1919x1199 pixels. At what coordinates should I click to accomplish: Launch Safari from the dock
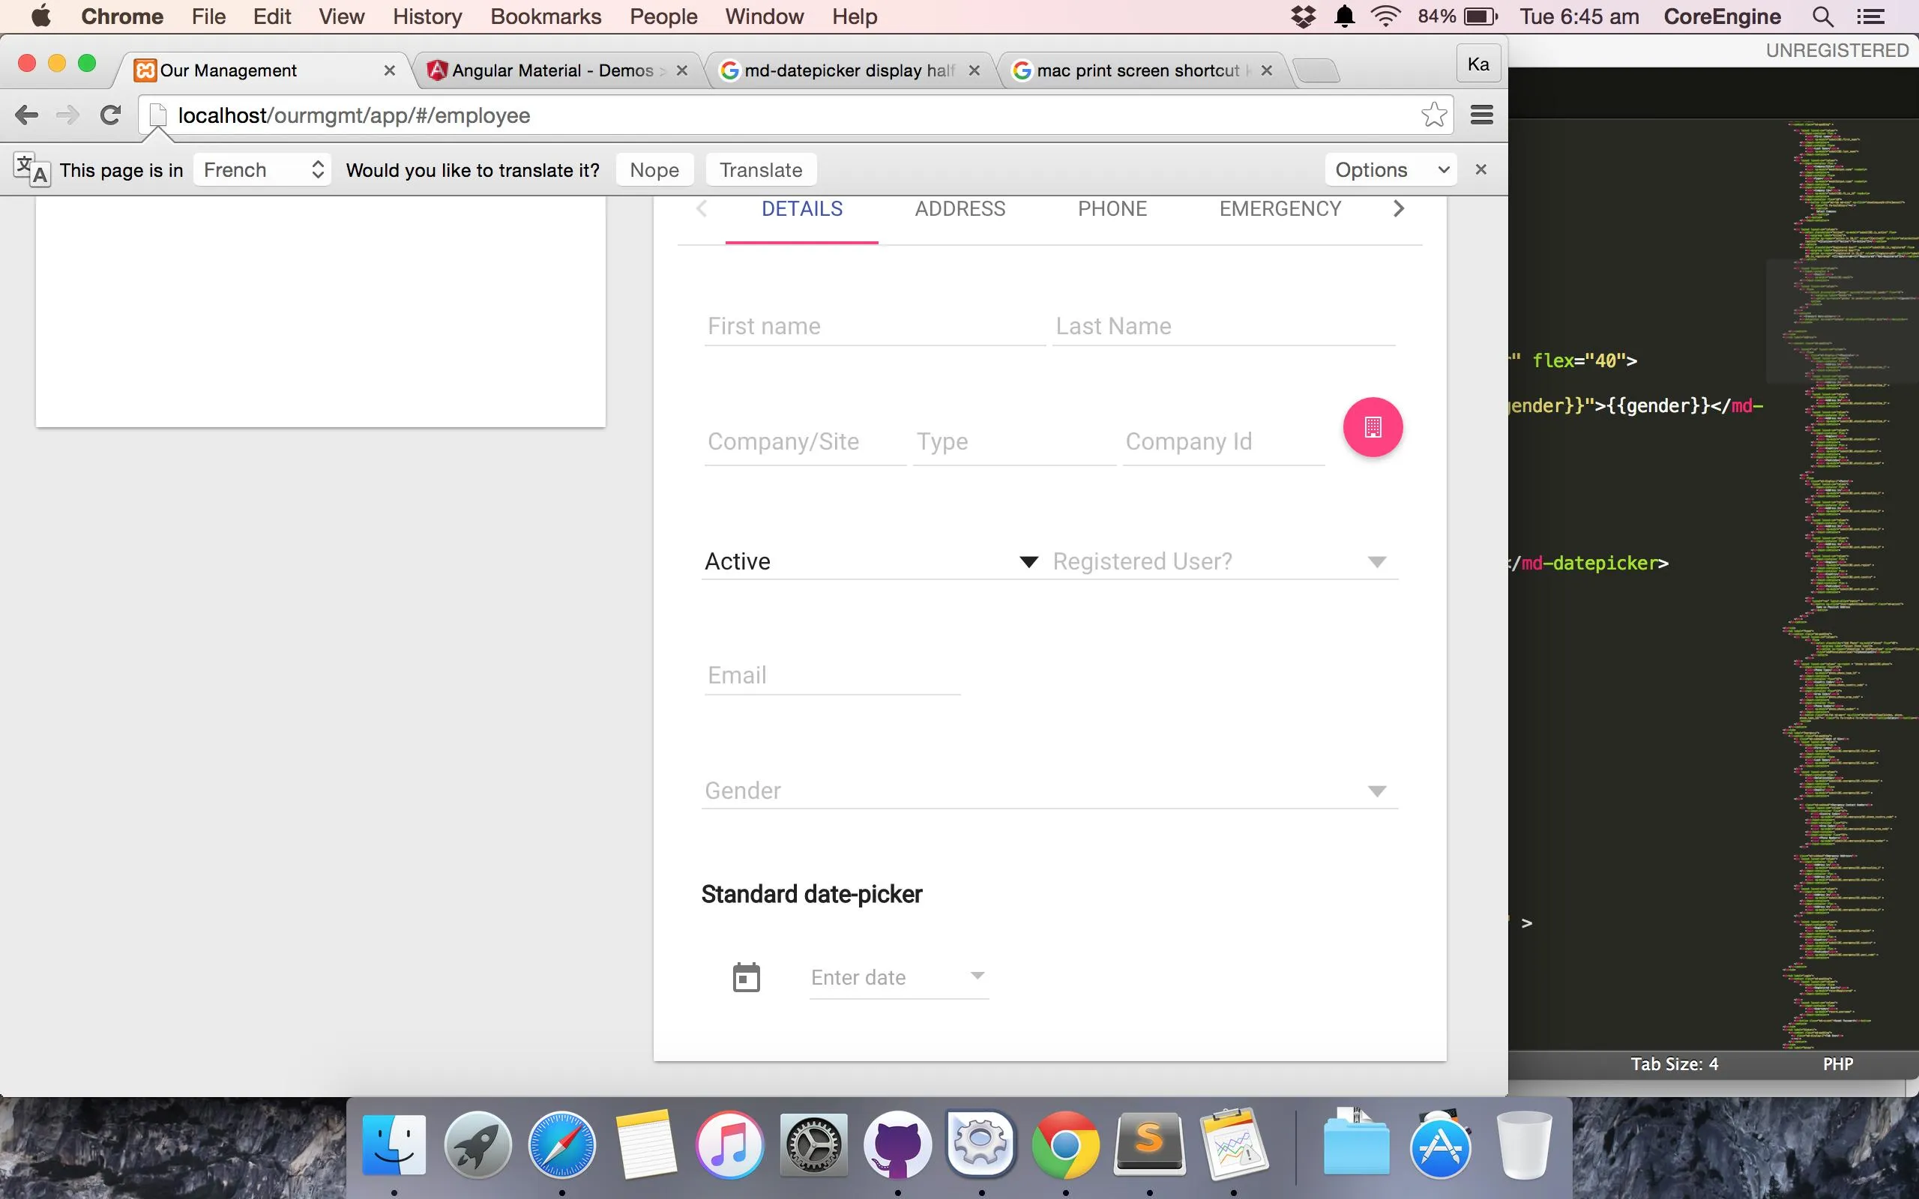click(x=562, y=1146)
